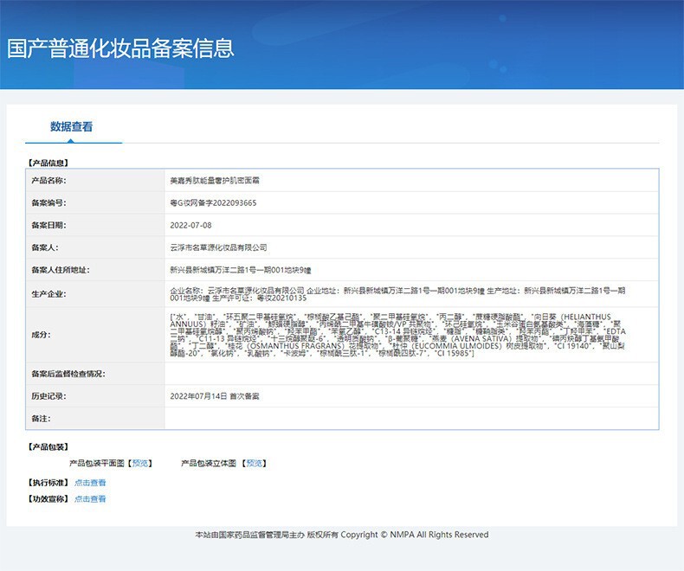Select the product name value 美嘉秀肽能量奢护肌密面霜

pos(215,181)
